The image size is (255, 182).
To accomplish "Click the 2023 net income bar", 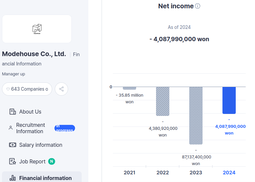I will pyautogui.click(x=196, y=116).
